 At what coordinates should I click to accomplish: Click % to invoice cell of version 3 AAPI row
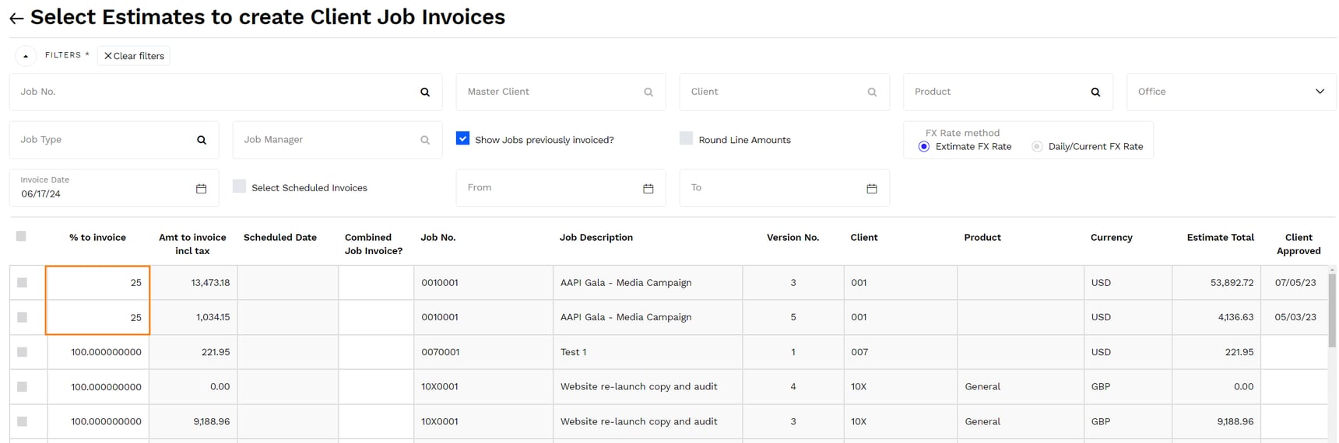tap(98, 283)
